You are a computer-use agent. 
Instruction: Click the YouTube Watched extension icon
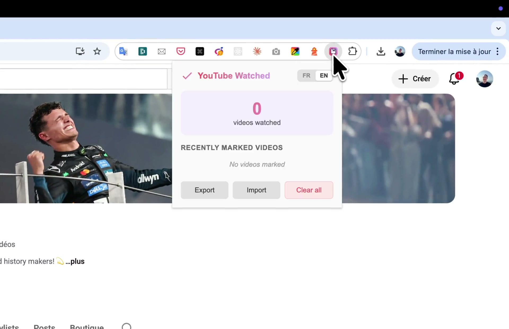click(x=333, y=51)
